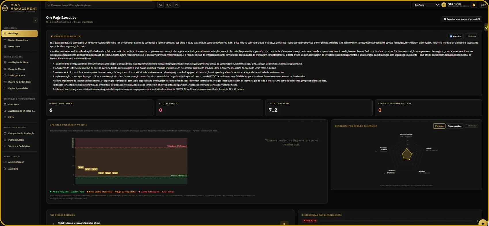
Task: Click the Lições Aprendidas book icon
Action: tap(5, 88)
